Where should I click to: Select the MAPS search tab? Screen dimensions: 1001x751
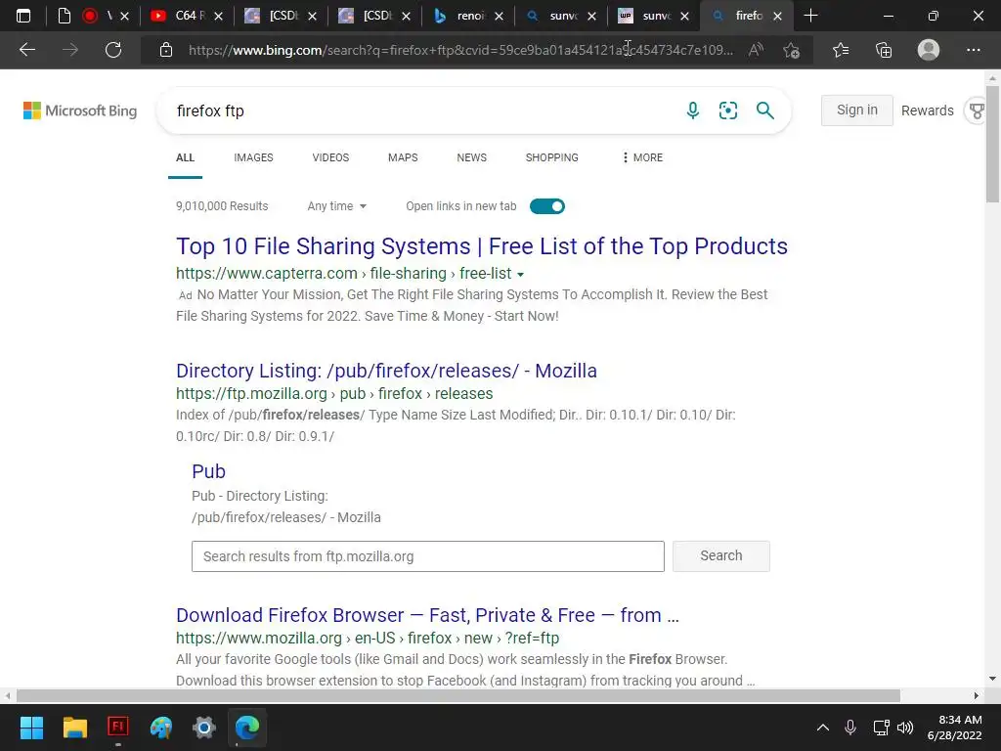pyautogui.click(x=403, y=157)
